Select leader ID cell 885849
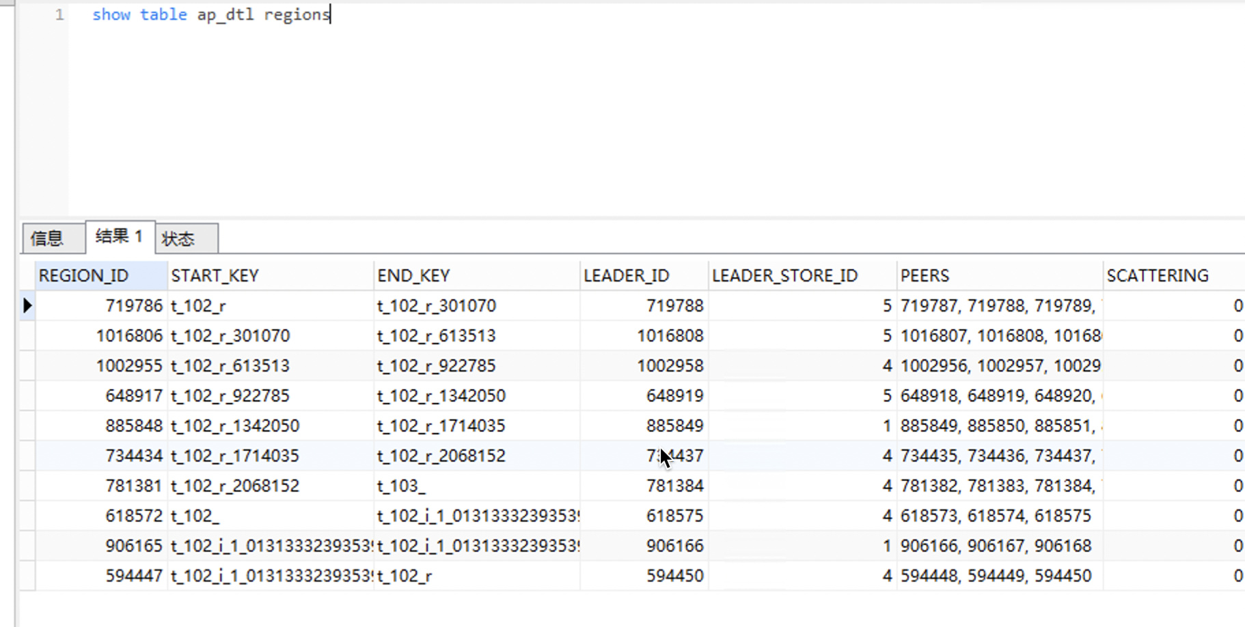Viewport: 1245px width, 627px height. tap(674, 426)
